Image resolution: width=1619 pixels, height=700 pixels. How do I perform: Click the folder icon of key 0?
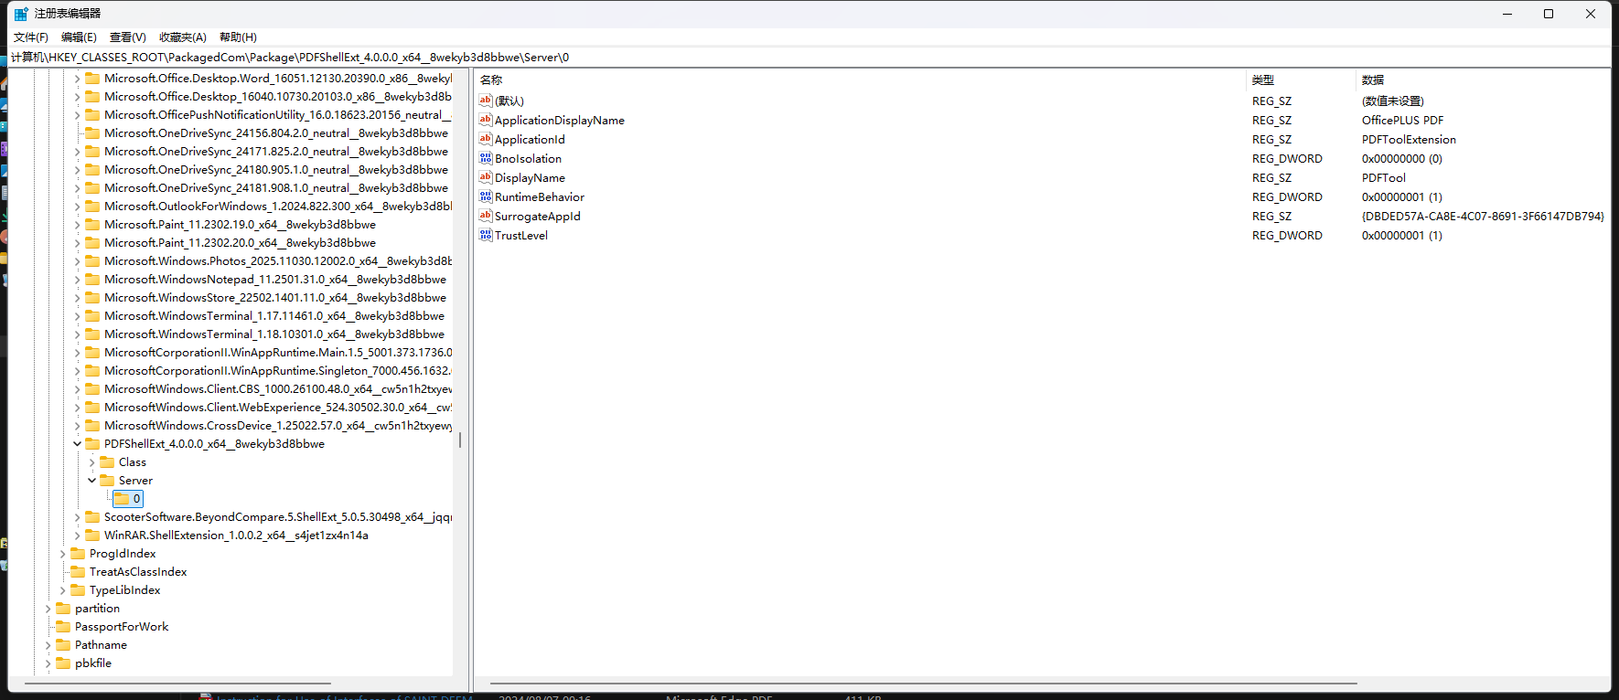[122, 498]
